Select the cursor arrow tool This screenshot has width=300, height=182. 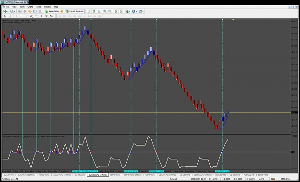(5, 16)
